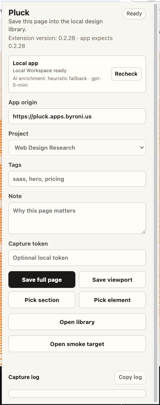Copy the capture log

(130, 377)
